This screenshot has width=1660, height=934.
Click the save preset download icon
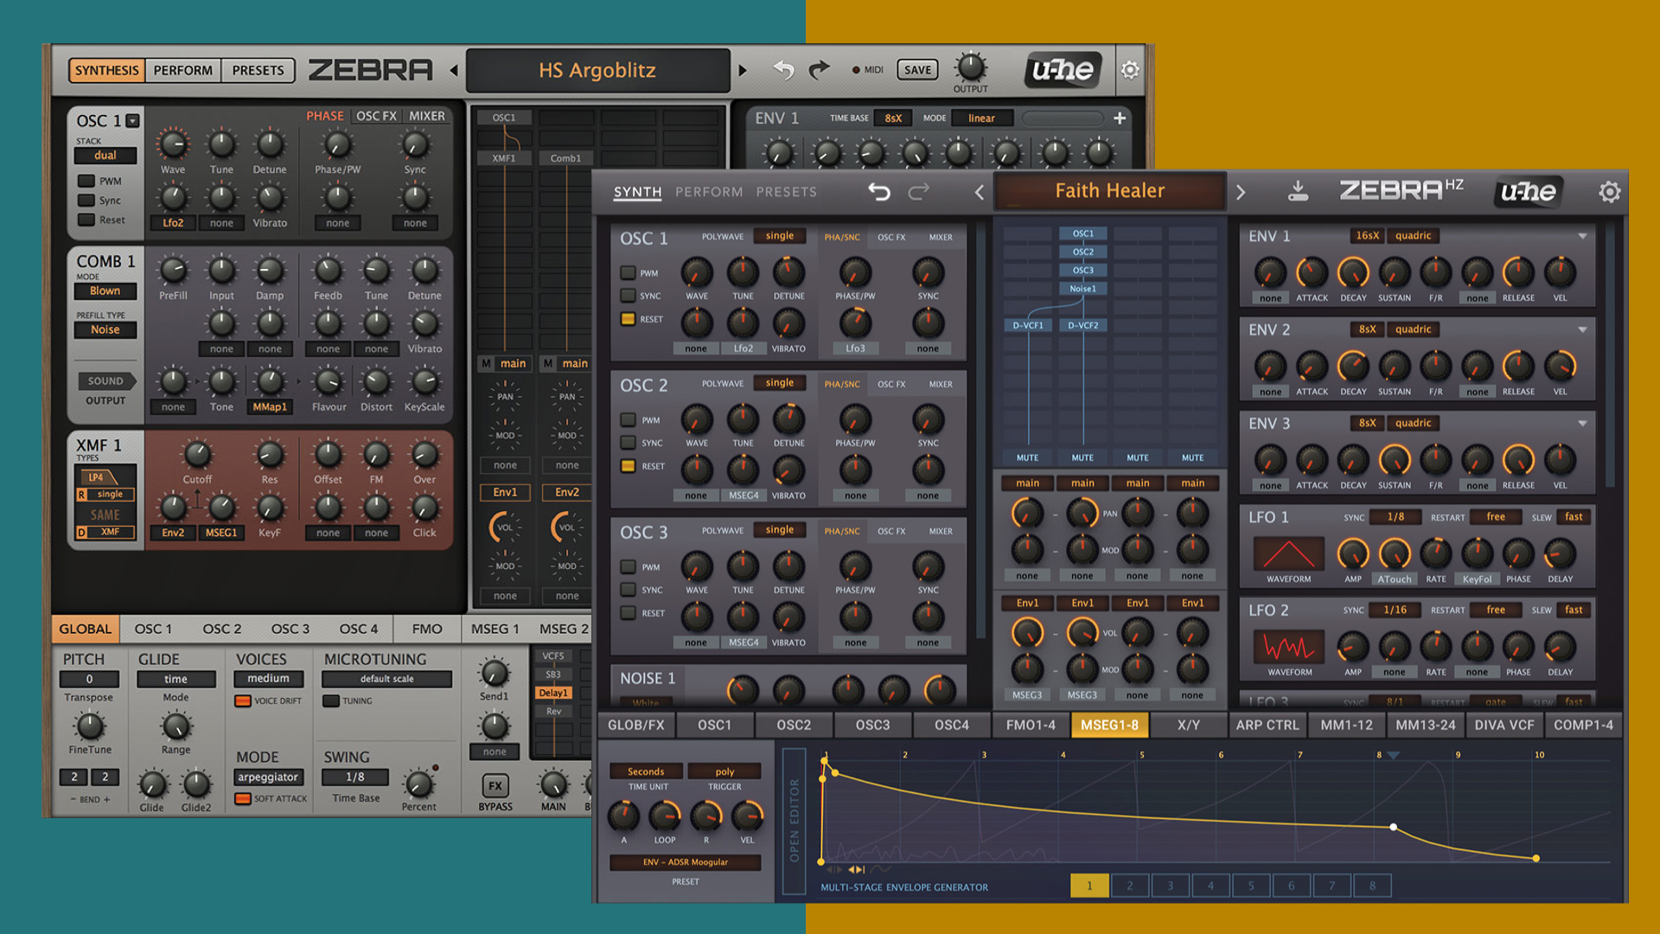(1298, 191)
